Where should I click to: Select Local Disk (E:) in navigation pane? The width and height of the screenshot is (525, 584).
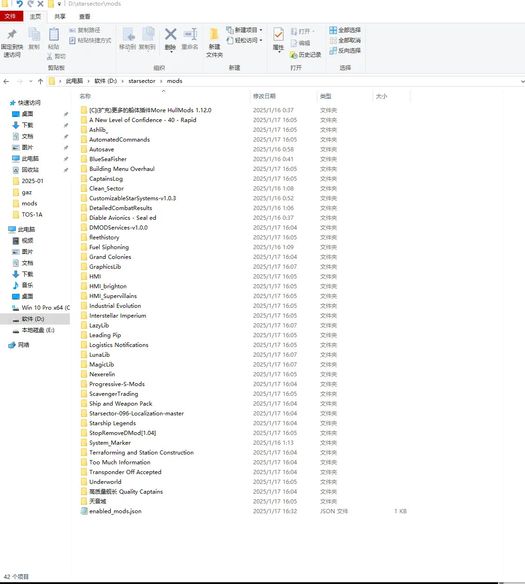click(x=38, y=330)
